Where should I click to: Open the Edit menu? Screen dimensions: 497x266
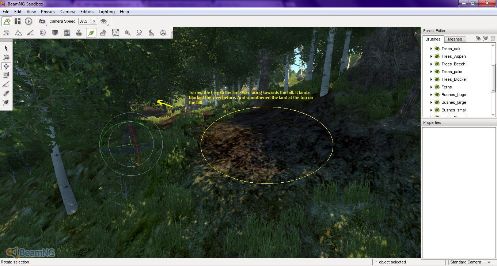(x=18, y=12)
